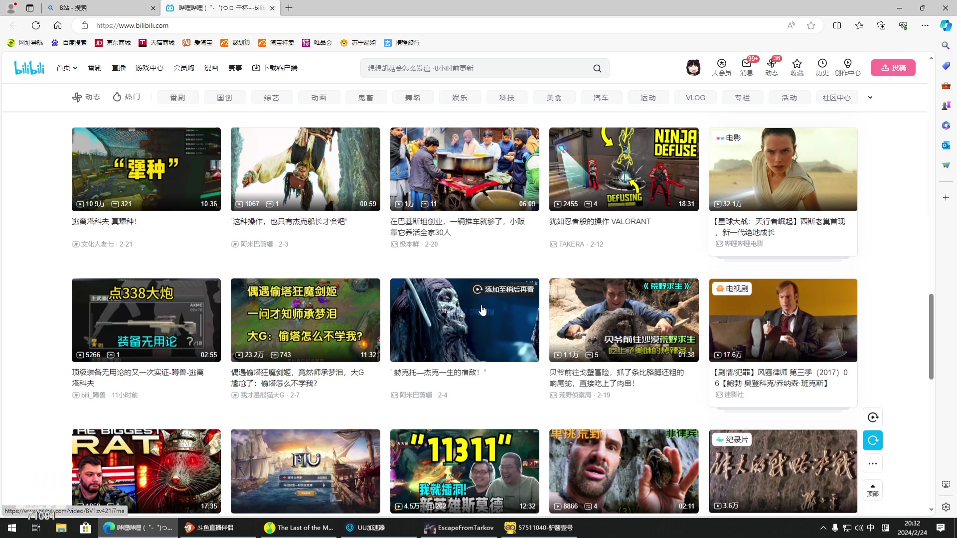Image resolution: width=957 pixels, height=538 pixels.
Task: Click the search magnifier in bilibili search box
Action: [597, 68]
